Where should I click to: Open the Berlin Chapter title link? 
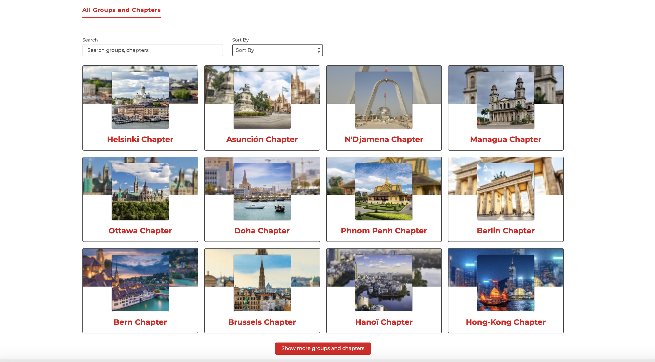[x=505, y=231]
